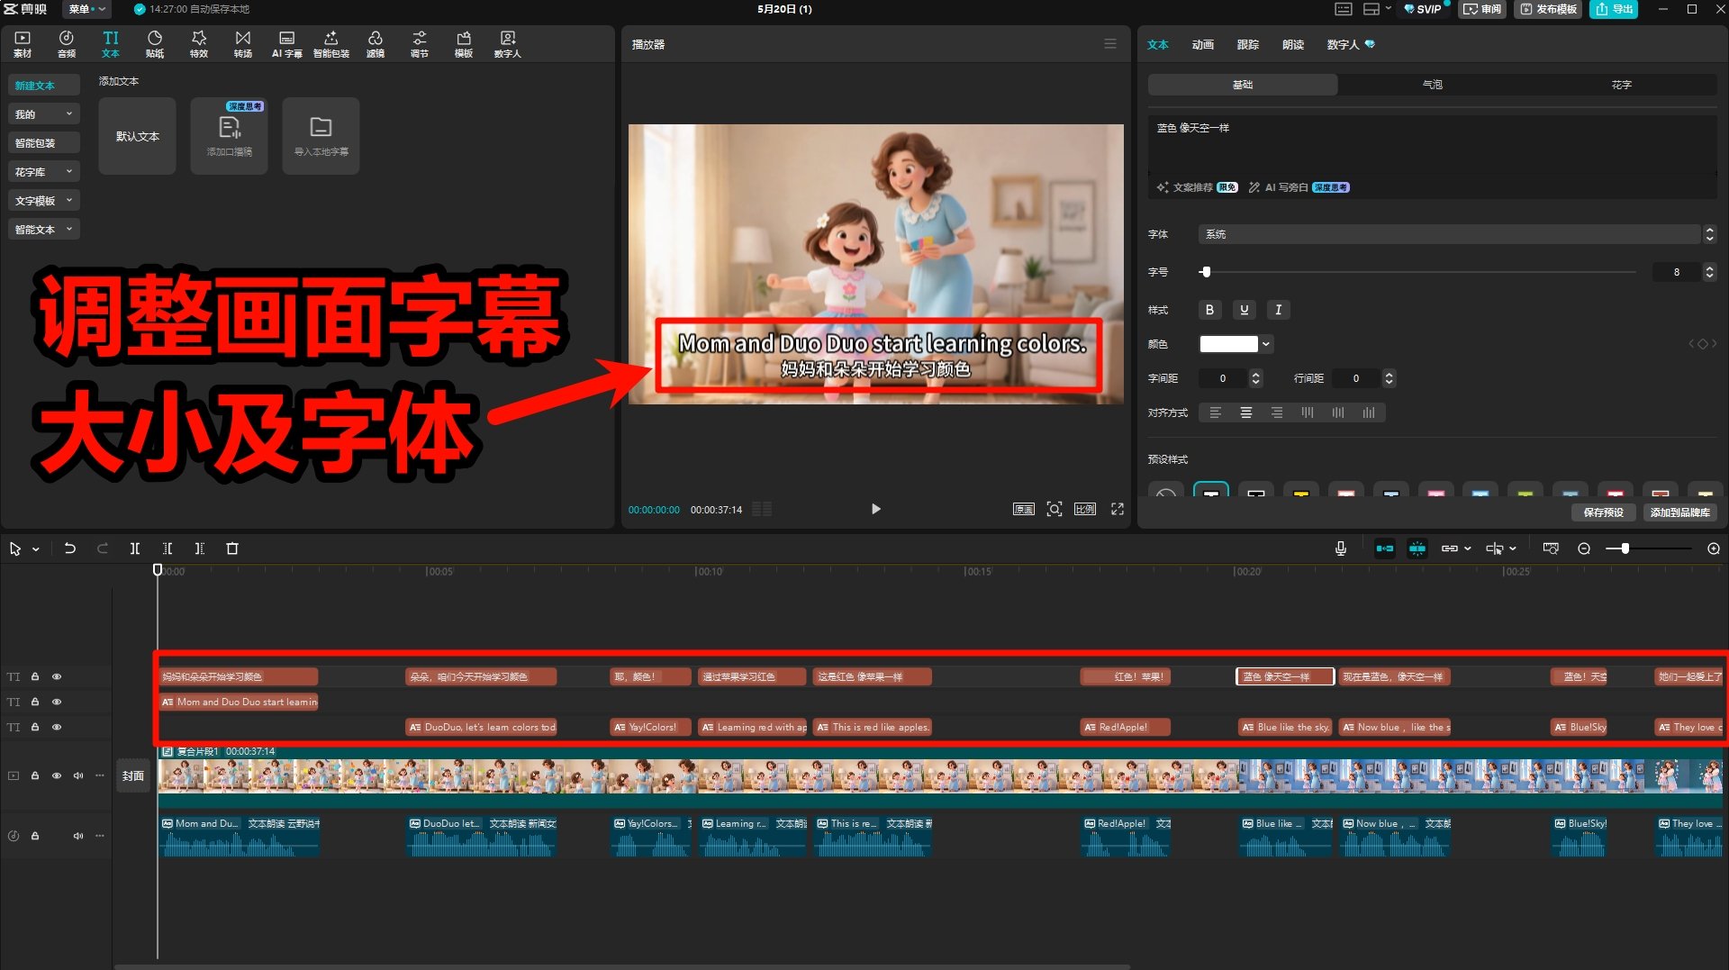Expand the 花字库 dropdown in the left sidebar

(43, 171)
